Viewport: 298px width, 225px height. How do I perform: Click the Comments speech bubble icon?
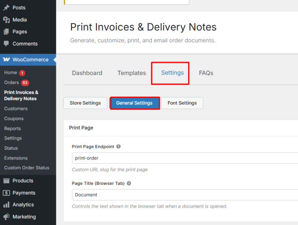6,44
